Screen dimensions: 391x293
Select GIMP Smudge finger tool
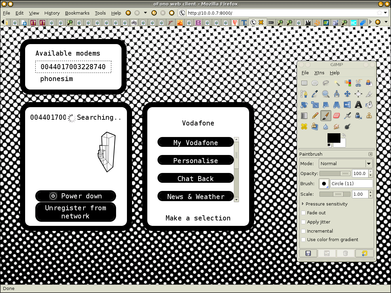point(337,126)
